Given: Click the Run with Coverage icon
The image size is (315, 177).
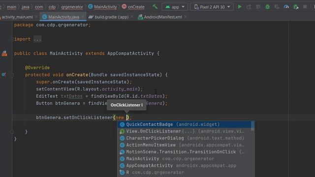Looking at the screenshot, I should 277,7.
